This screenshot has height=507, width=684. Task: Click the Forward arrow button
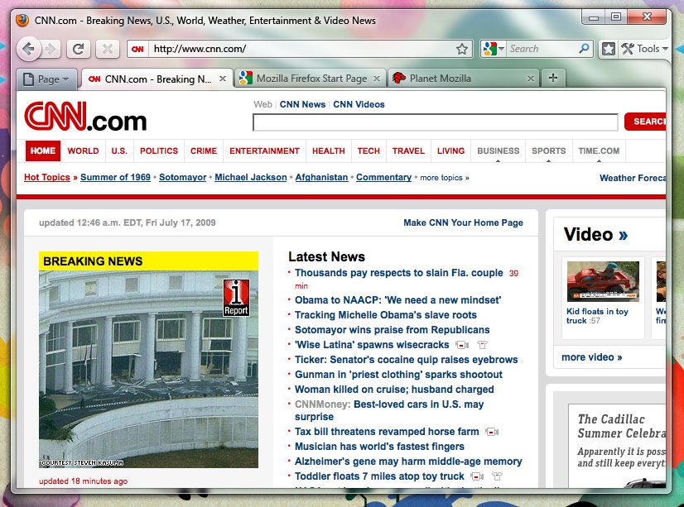pos(51,49)
